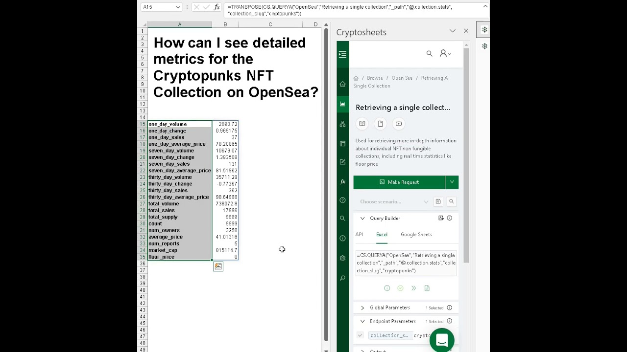Go to Home in Cryptosheets sidebar
Screen dimensions: 627x352
click(x=342, y=84)
